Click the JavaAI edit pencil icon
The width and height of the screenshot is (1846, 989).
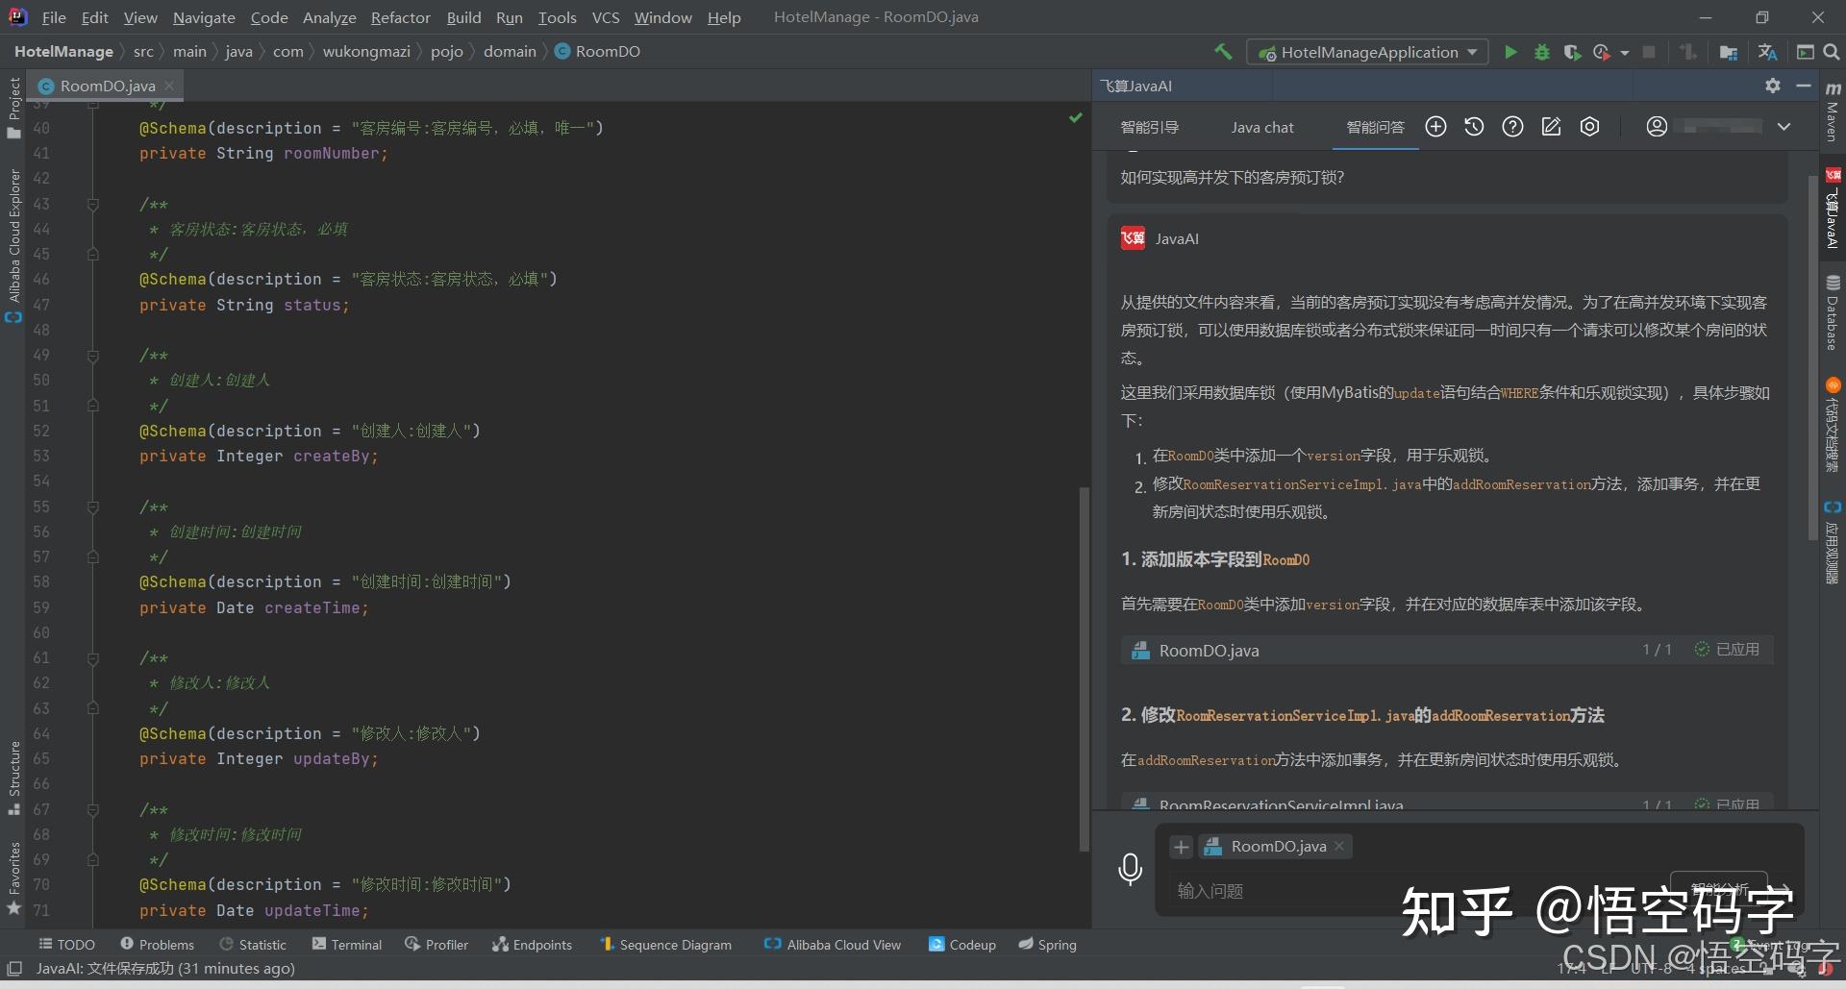(1551, 127)
